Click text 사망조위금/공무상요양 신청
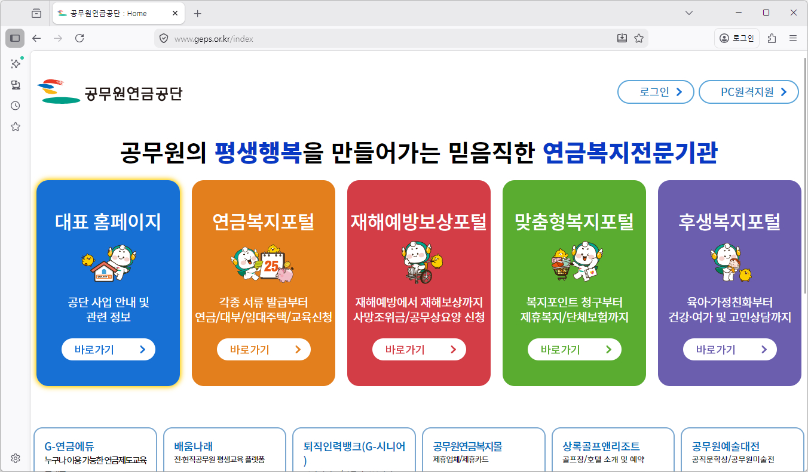 tap(419, 317)
